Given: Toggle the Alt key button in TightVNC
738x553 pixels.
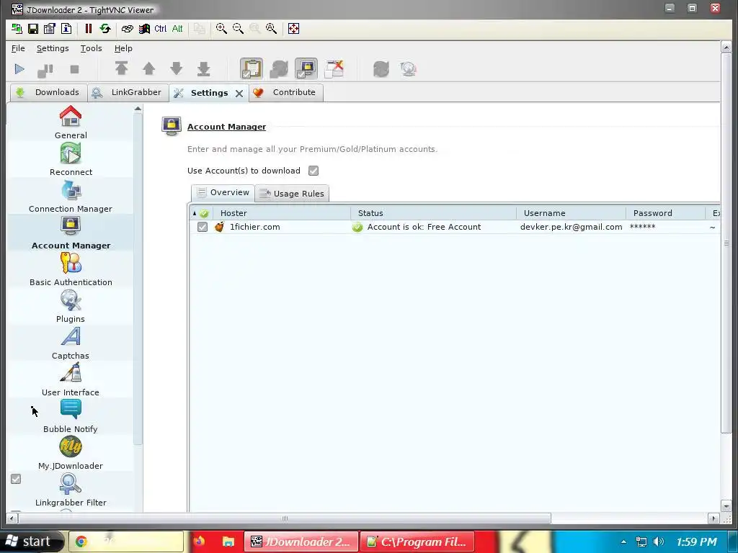Looking at the screenshot, I should (177, 29).
